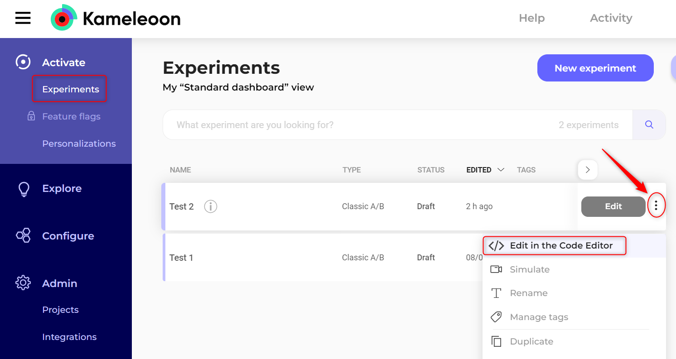Viewport: 676px width, 359px height.
Task: Open the hamburger navigation menu
Action: tap(23, 18)
